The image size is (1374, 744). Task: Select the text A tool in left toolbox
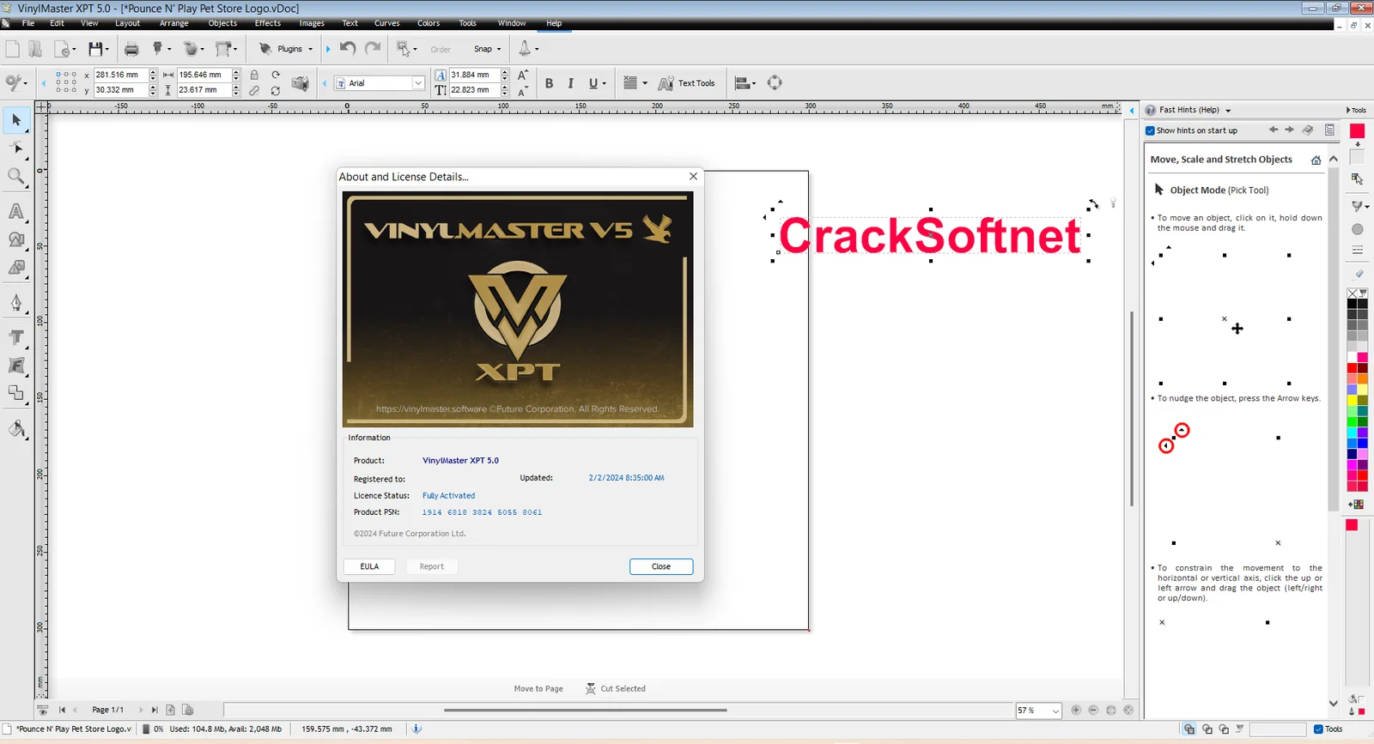pyautogui.click(x=16, y=211)
